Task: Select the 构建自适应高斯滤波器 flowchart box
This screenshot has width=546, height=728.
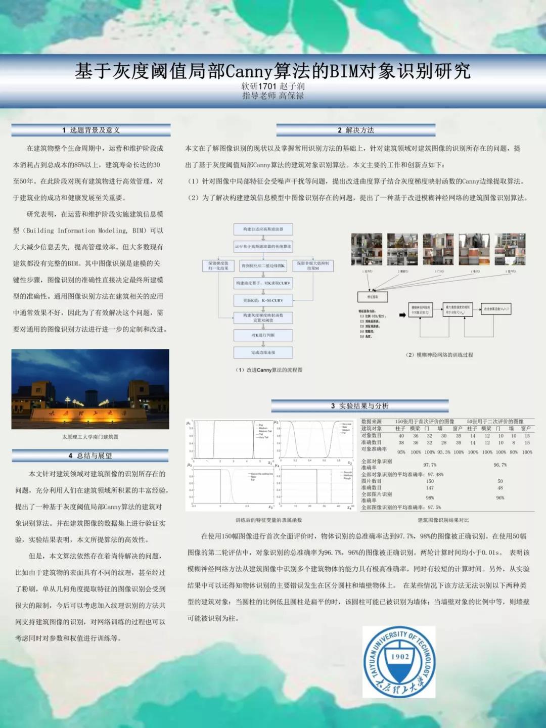Action: coord(263,229)
